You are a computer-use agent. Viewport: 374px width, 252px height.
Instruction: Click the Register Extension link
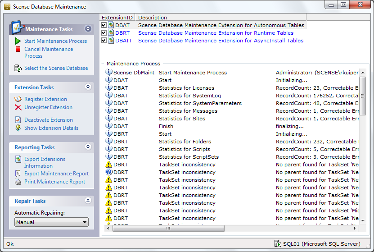tap(45, 99)
